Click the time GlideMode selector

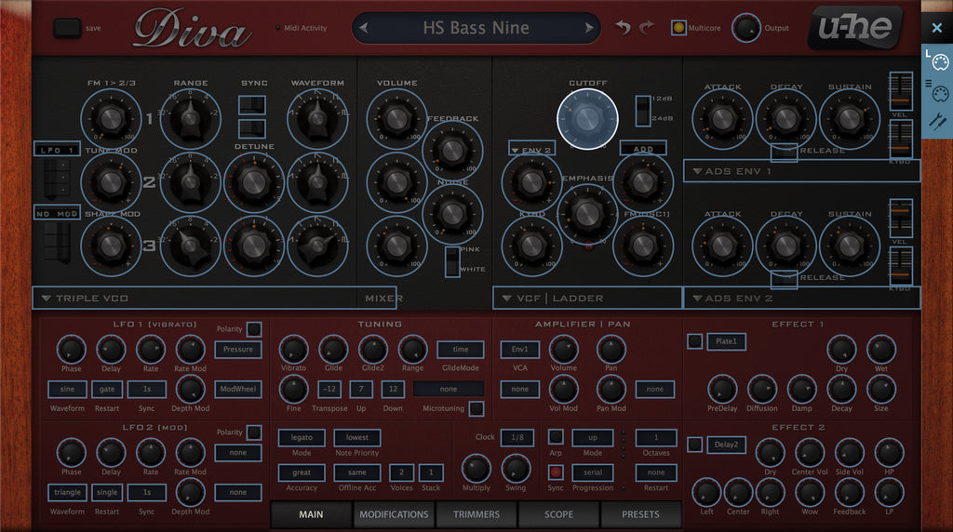(461, 350)
